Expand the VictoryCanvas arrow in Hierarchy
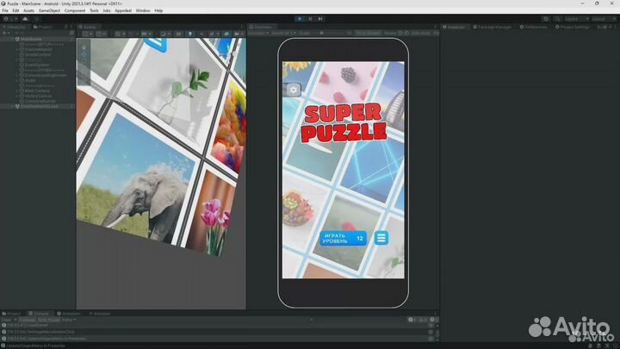620x349 pixels. 17,96
